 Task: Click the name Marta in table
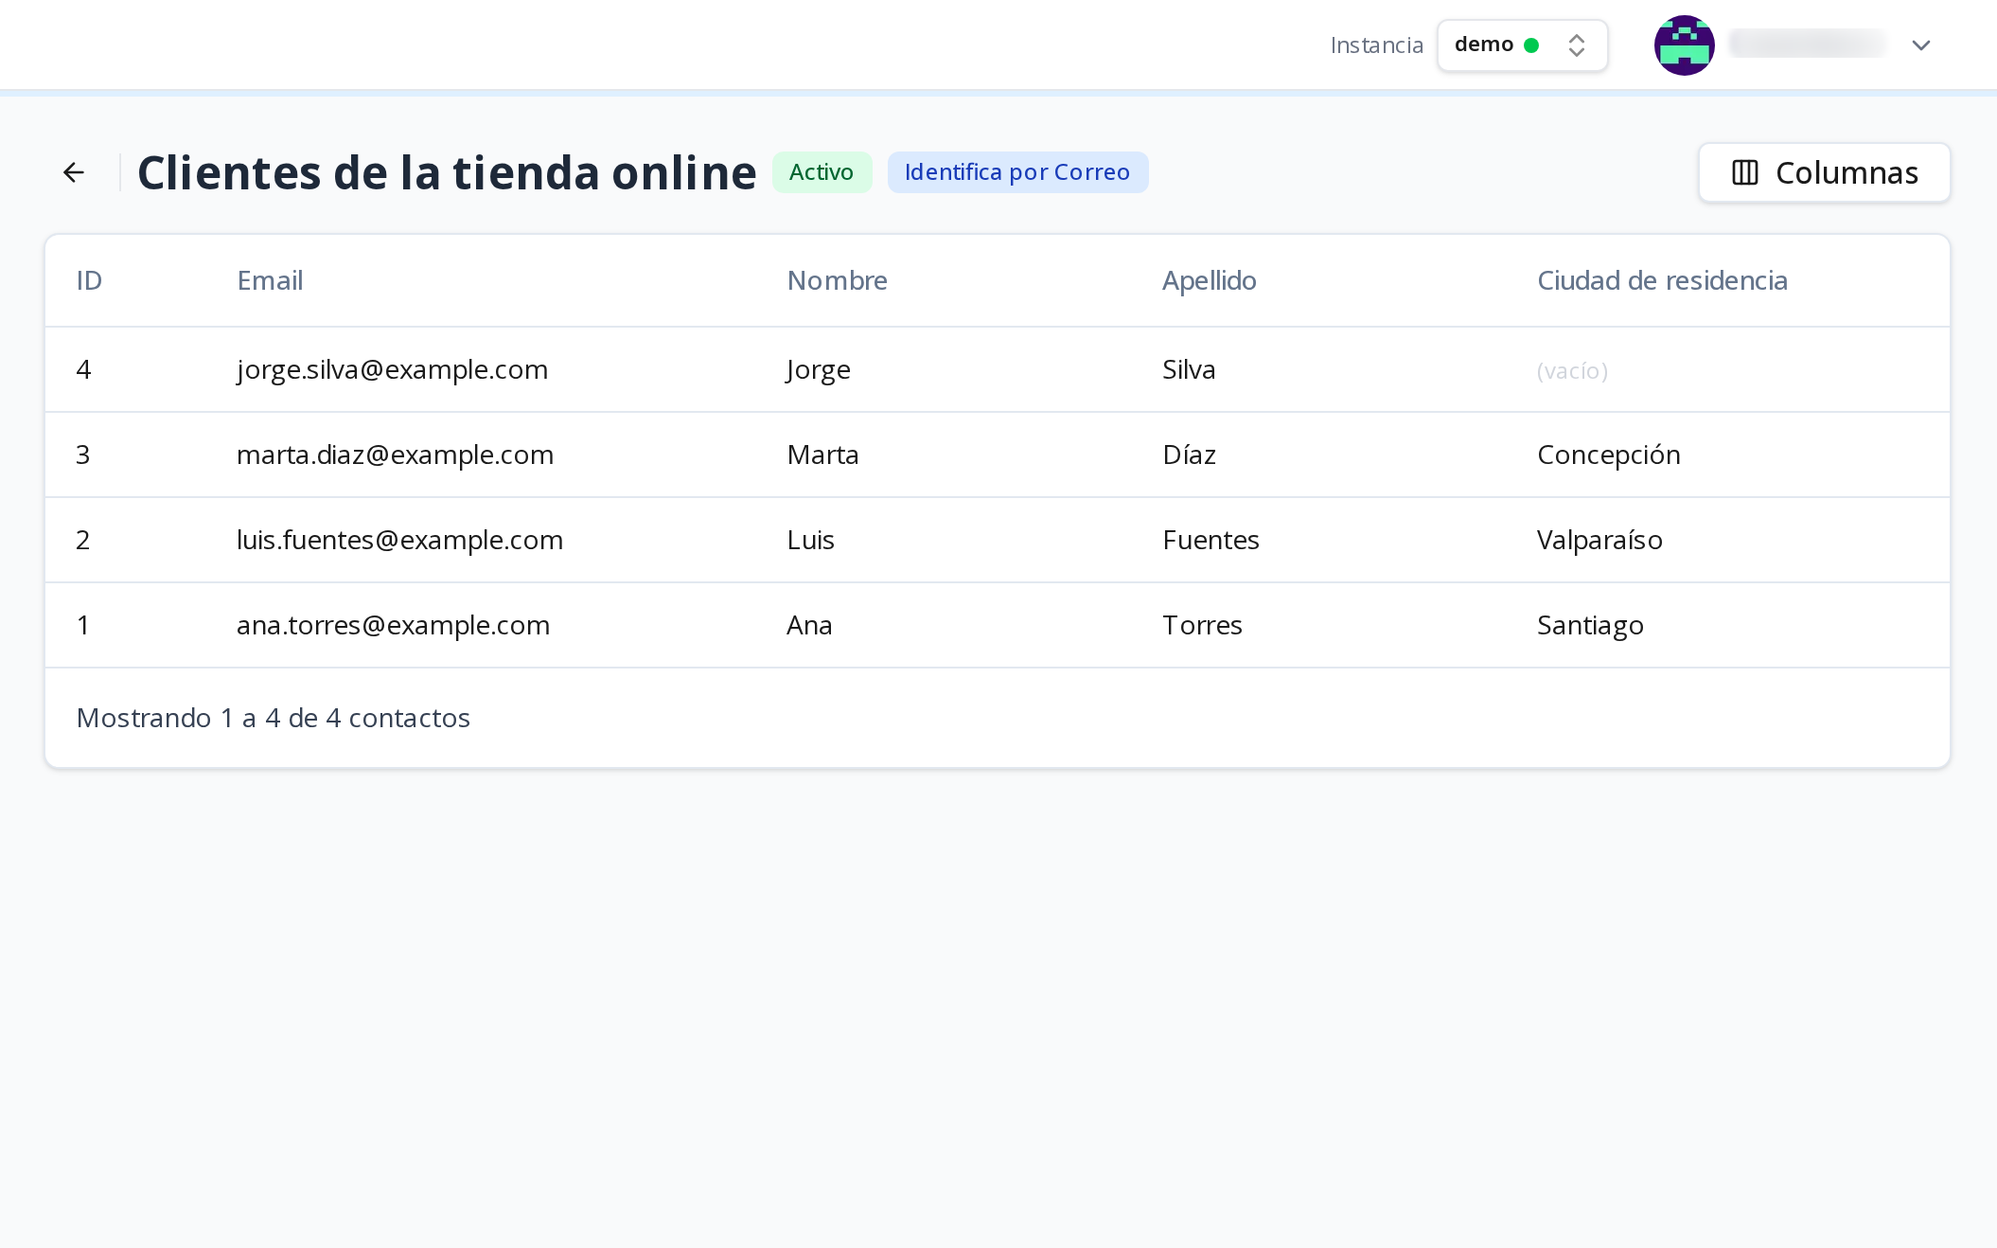pyautogui.click(x=822, y=455)
